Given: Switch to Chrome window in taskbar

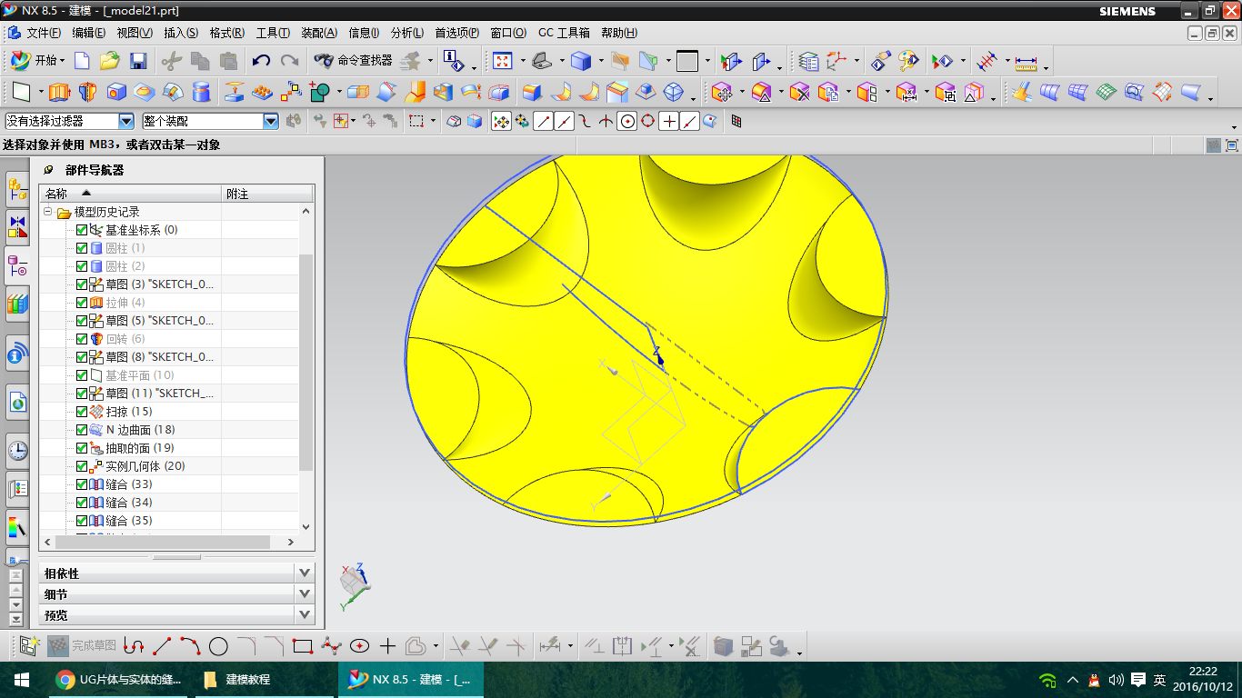Looking at the screenshot, I should 119,680.
